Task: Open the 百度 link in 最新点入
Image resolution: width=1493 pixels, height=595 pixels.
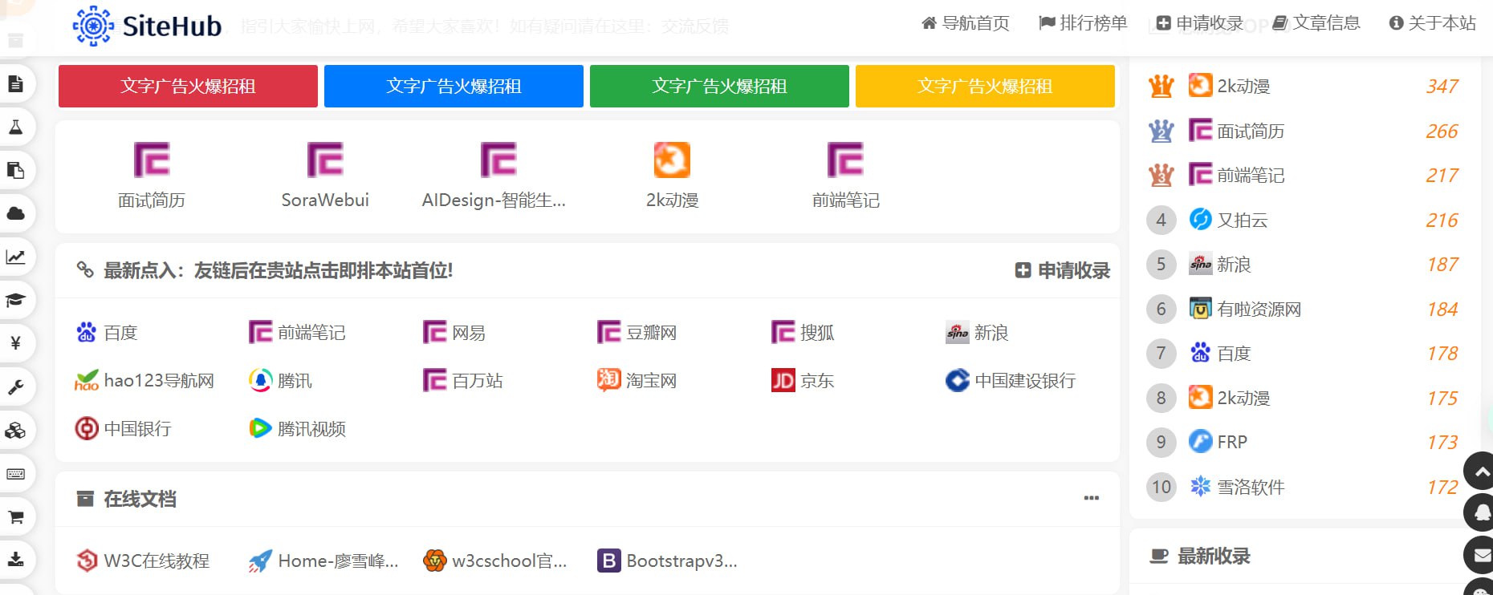Action: click(x=107, y=332)
